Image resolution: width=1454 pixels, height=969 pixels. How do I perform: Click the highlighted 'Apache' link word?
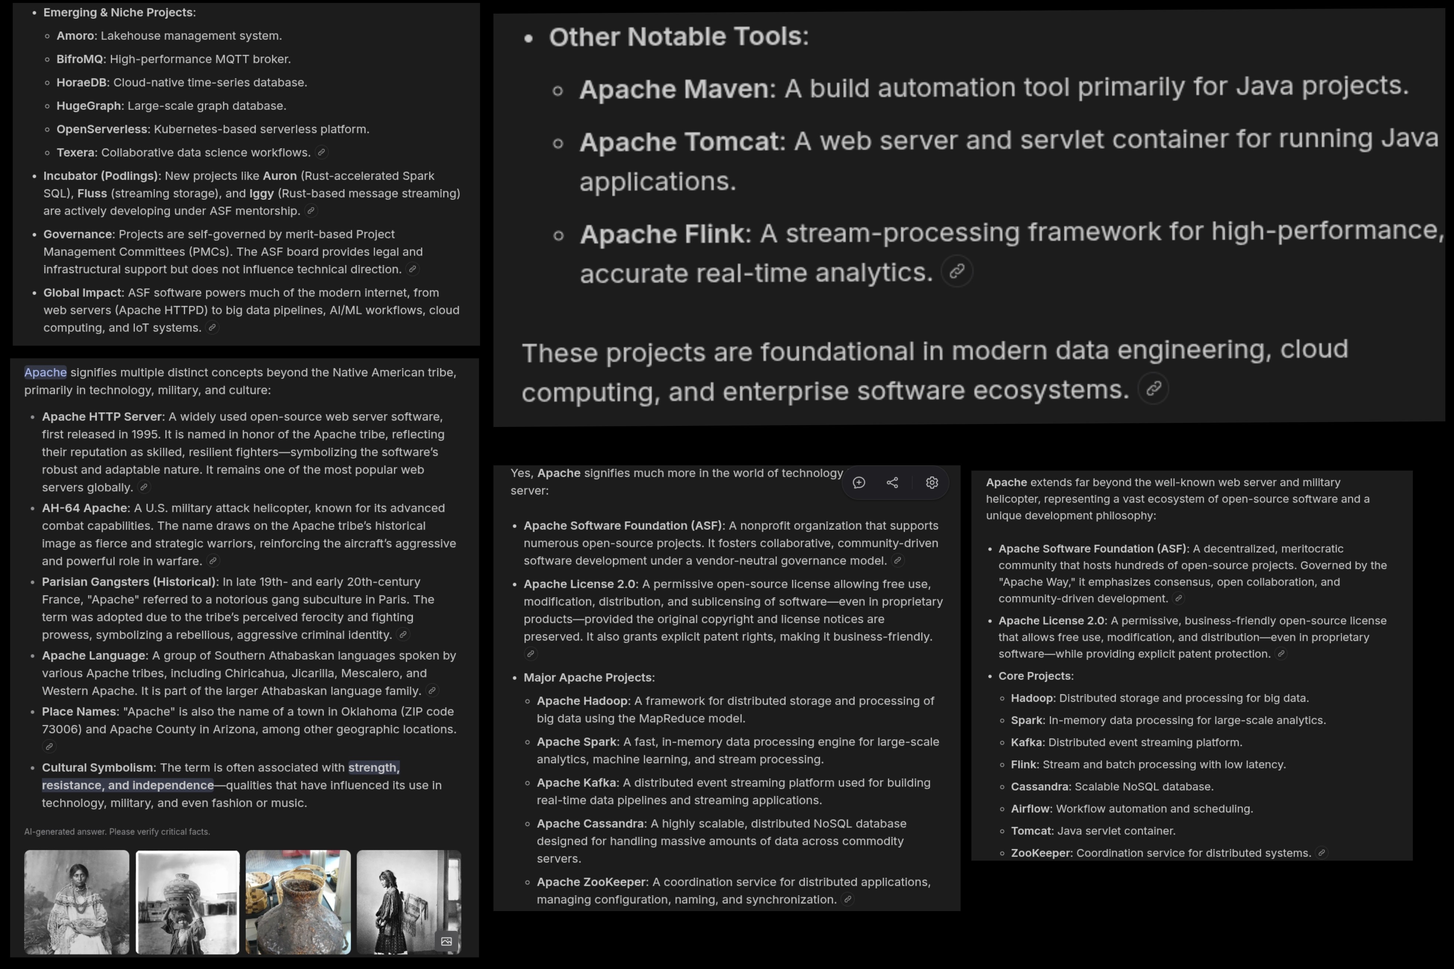tap(45, 373)
